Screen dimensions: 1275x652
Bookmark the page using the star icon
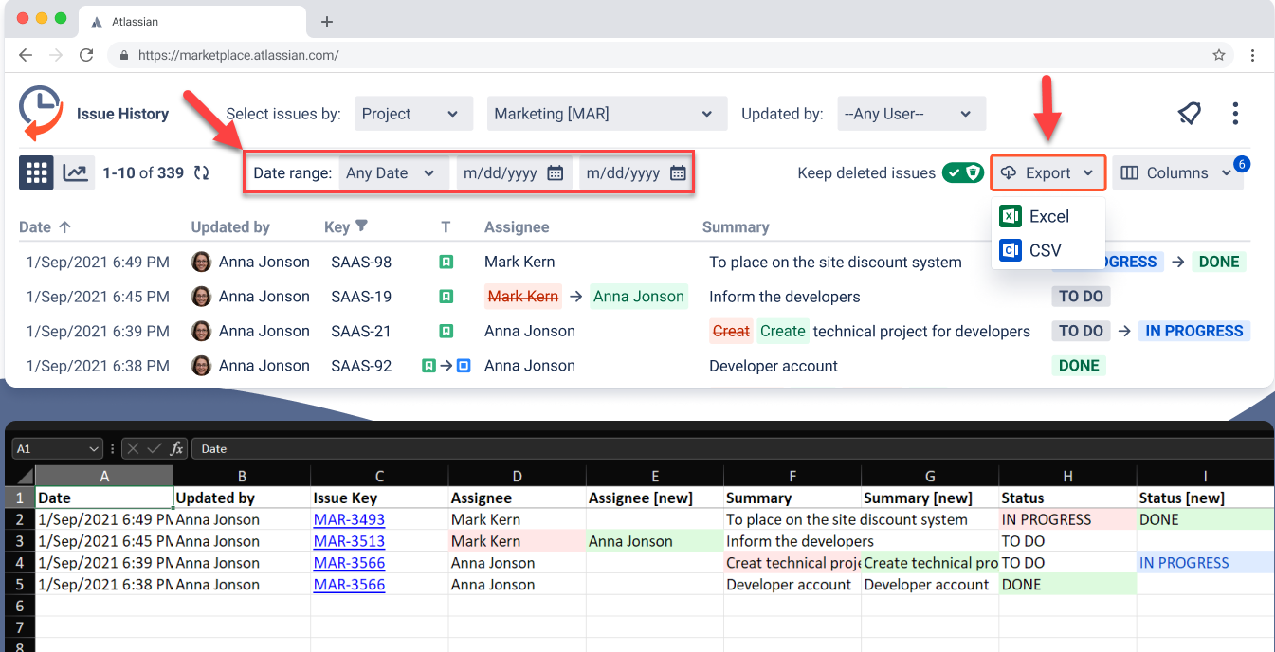pyautogui.click(x=1219, y=55)
